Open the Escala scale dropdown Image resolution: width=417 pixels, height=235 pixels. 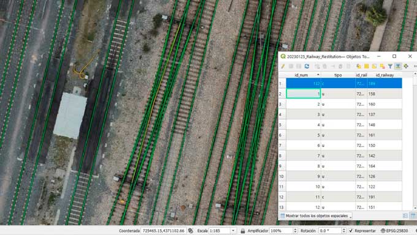[233, 231]
